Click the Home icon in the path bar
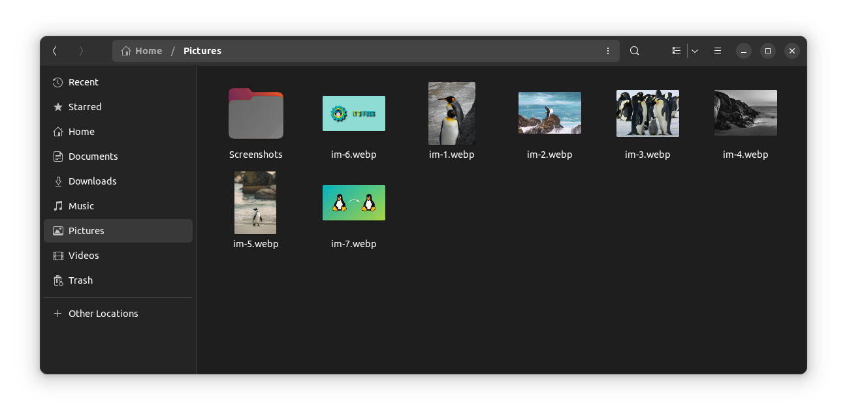Image resolution: width=847 pixels, height=418 pixels. pos(125,50)
